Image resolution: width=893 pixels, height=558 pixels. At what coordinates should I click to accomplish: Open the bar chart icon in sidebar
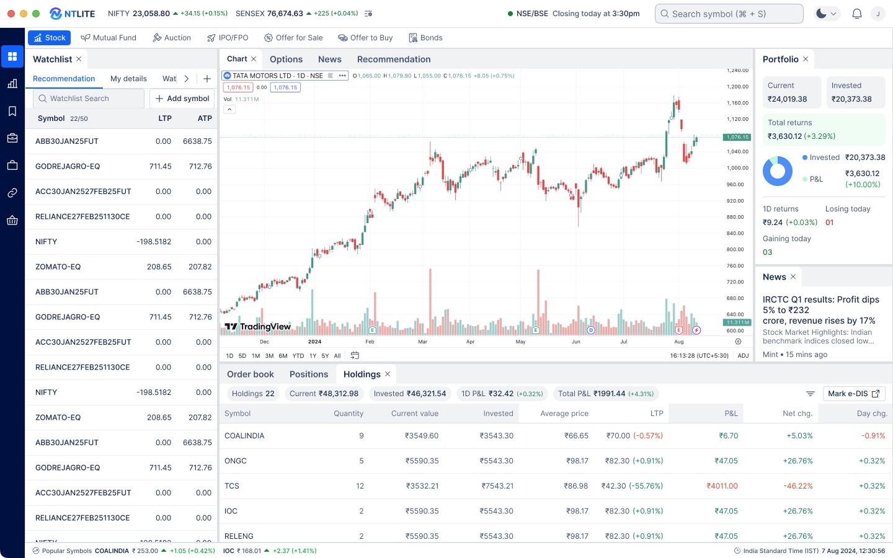pos(12,84)
